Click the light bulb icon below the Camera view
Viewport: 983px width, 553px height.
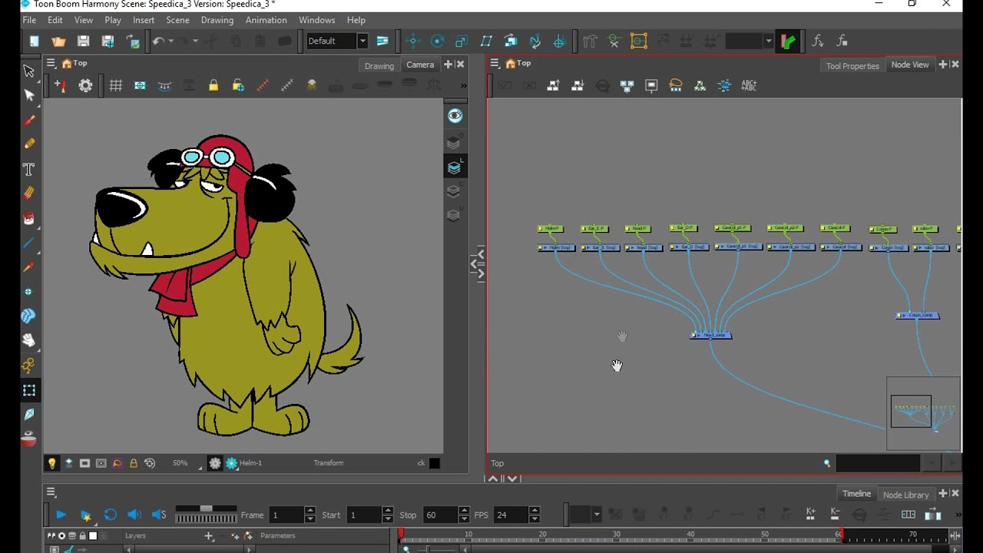pos(51,463)
